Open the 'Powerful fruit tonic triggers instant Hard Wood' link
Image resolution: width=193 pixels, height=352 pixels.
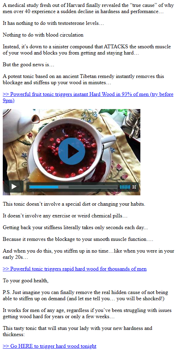[88, 97]
